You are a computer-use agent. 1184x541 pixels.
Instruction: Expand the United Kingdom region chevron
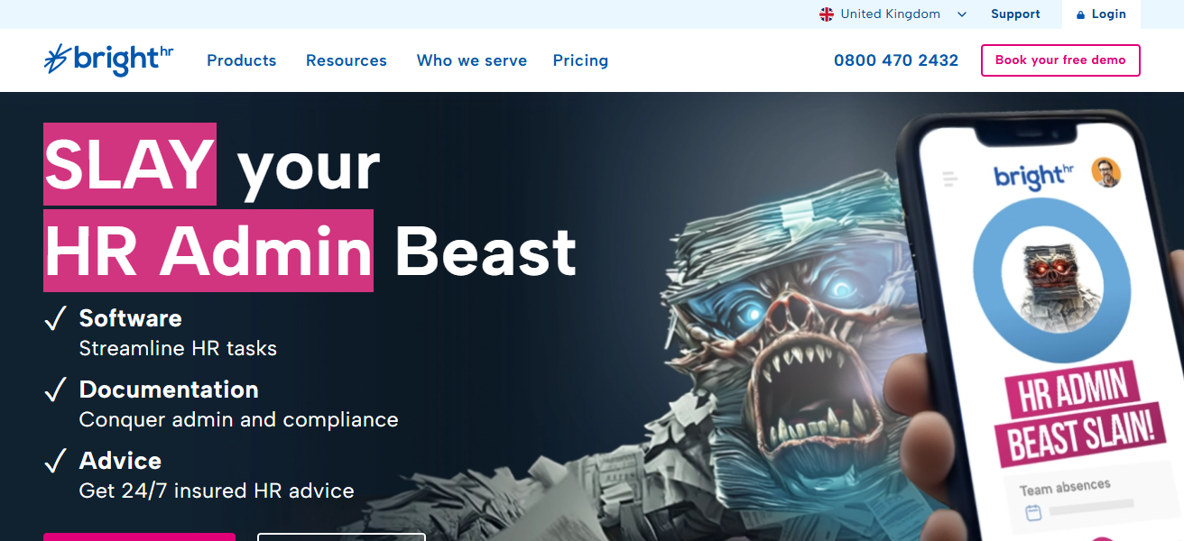(x=962, y=14)
